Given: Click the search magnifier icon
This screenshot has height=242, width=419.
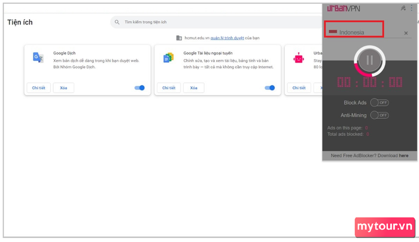Looking at the screenshot, I should pos(117,22).
